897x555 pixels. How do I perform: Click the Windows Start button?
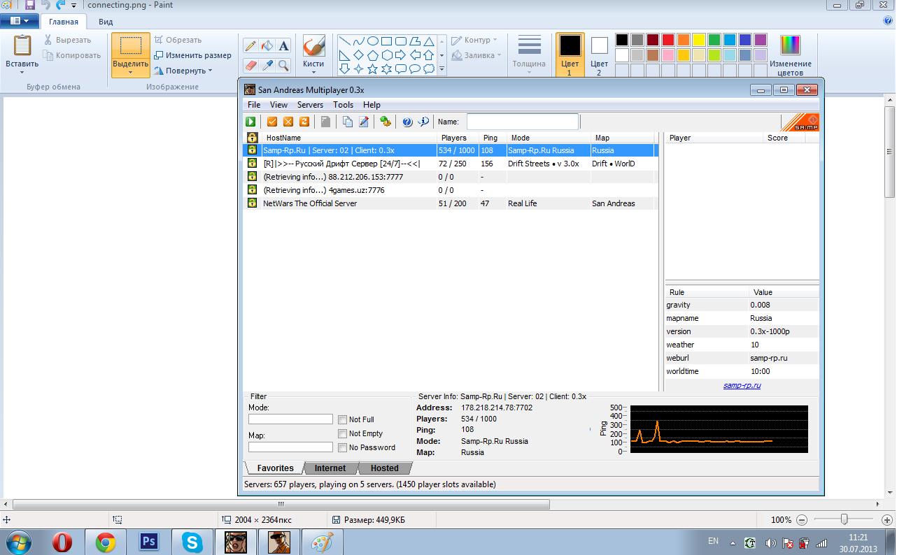(19, 542)
